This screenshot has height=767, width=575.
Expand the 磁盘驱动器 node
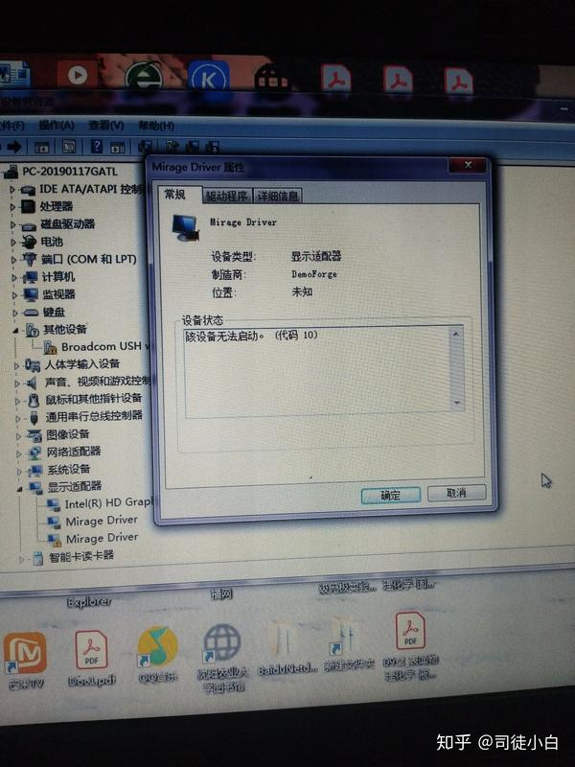pyautogui.click(x=13, y=224)
